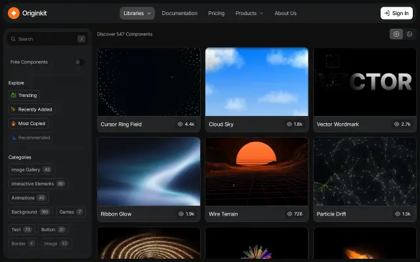Select the Image category chip
Screen dimensions: 420x262
(56, 244)
